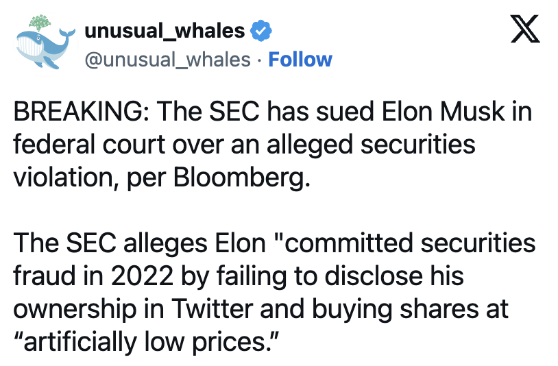
Task: Click the phrase The SEC alleges Elon
Action: click(140, 243)
